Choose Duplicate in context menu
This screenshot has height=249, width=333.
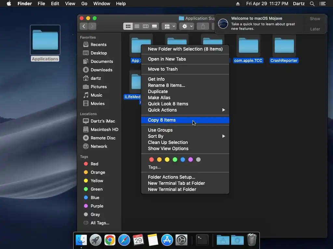(185, 91)
